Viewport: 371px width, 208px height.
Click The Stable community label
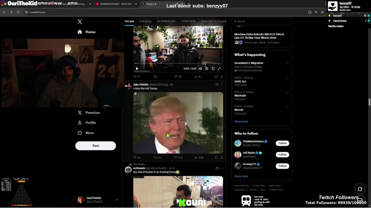coord(139,164)
